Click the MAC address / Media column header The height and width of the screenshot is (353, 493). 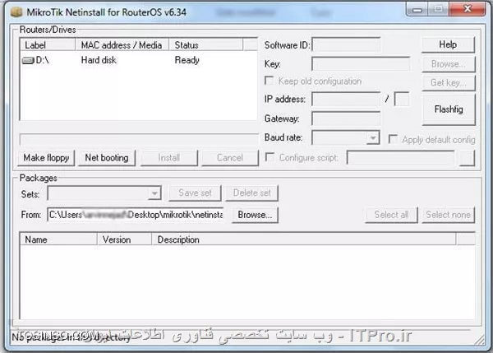pyautogui.click(x=122, y=45)
